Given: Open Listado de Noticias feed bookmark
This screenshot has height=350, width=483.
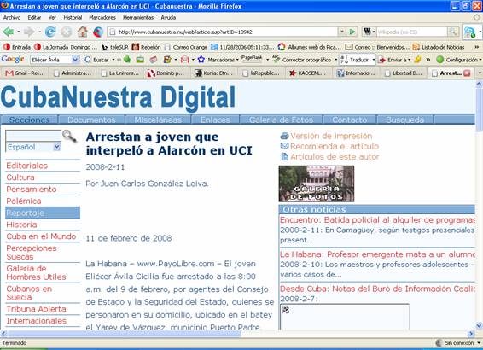Looking at the screenshot, I should tap(439, 47).
